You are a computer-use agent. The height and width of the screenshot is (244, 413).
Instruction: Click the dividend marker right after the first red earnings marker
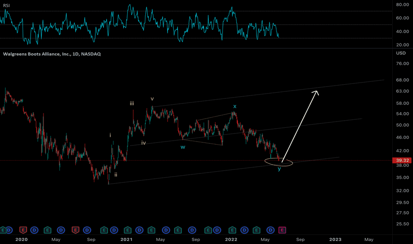(x=34, y=230)
